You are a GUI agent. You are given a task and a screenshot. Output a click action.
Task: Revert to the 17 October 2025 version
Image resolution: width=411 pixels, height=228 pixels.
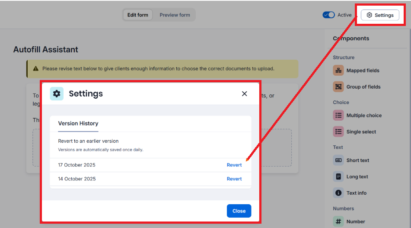click(234, 165)
